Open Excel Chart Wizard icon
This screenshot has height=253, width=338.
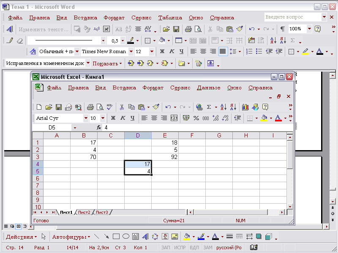(x=245, y=107)
